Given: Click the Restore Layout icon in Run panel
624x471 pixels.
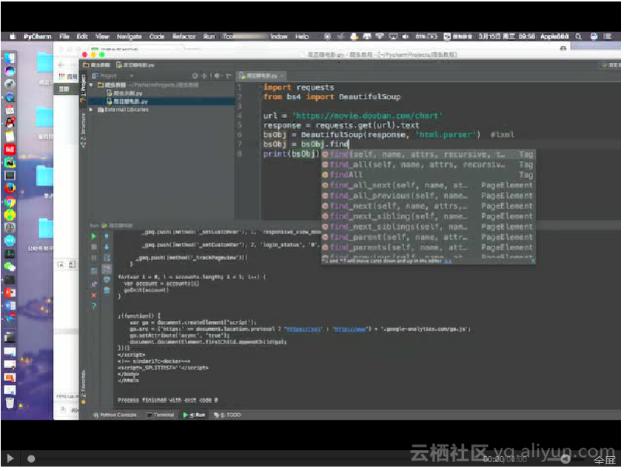Looking at the screenshot, I should [93, 272].
